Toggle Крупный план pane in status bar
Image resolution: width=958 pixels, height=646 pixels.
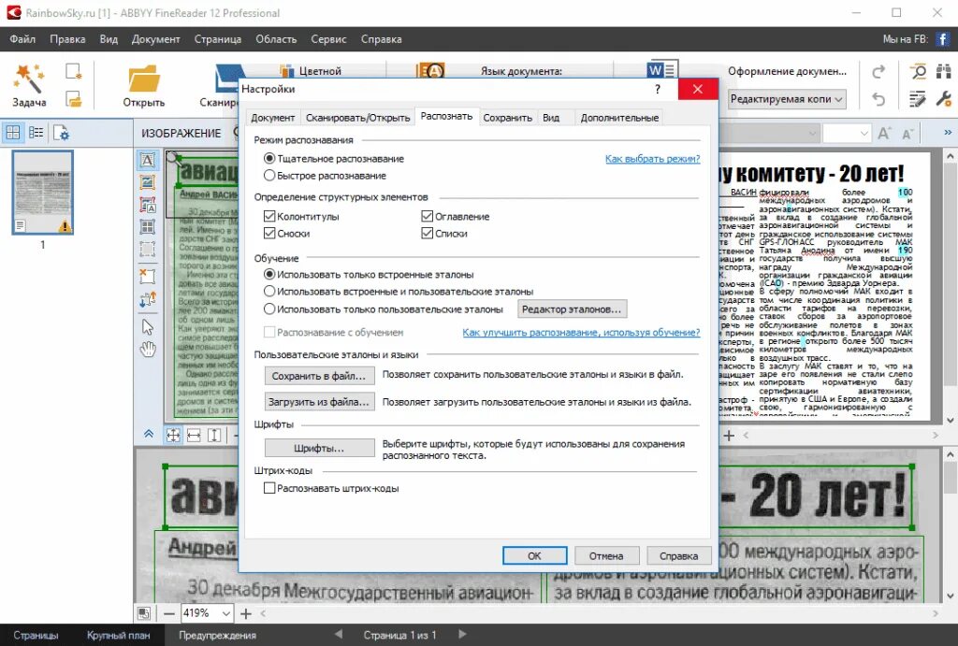(119, 635)
